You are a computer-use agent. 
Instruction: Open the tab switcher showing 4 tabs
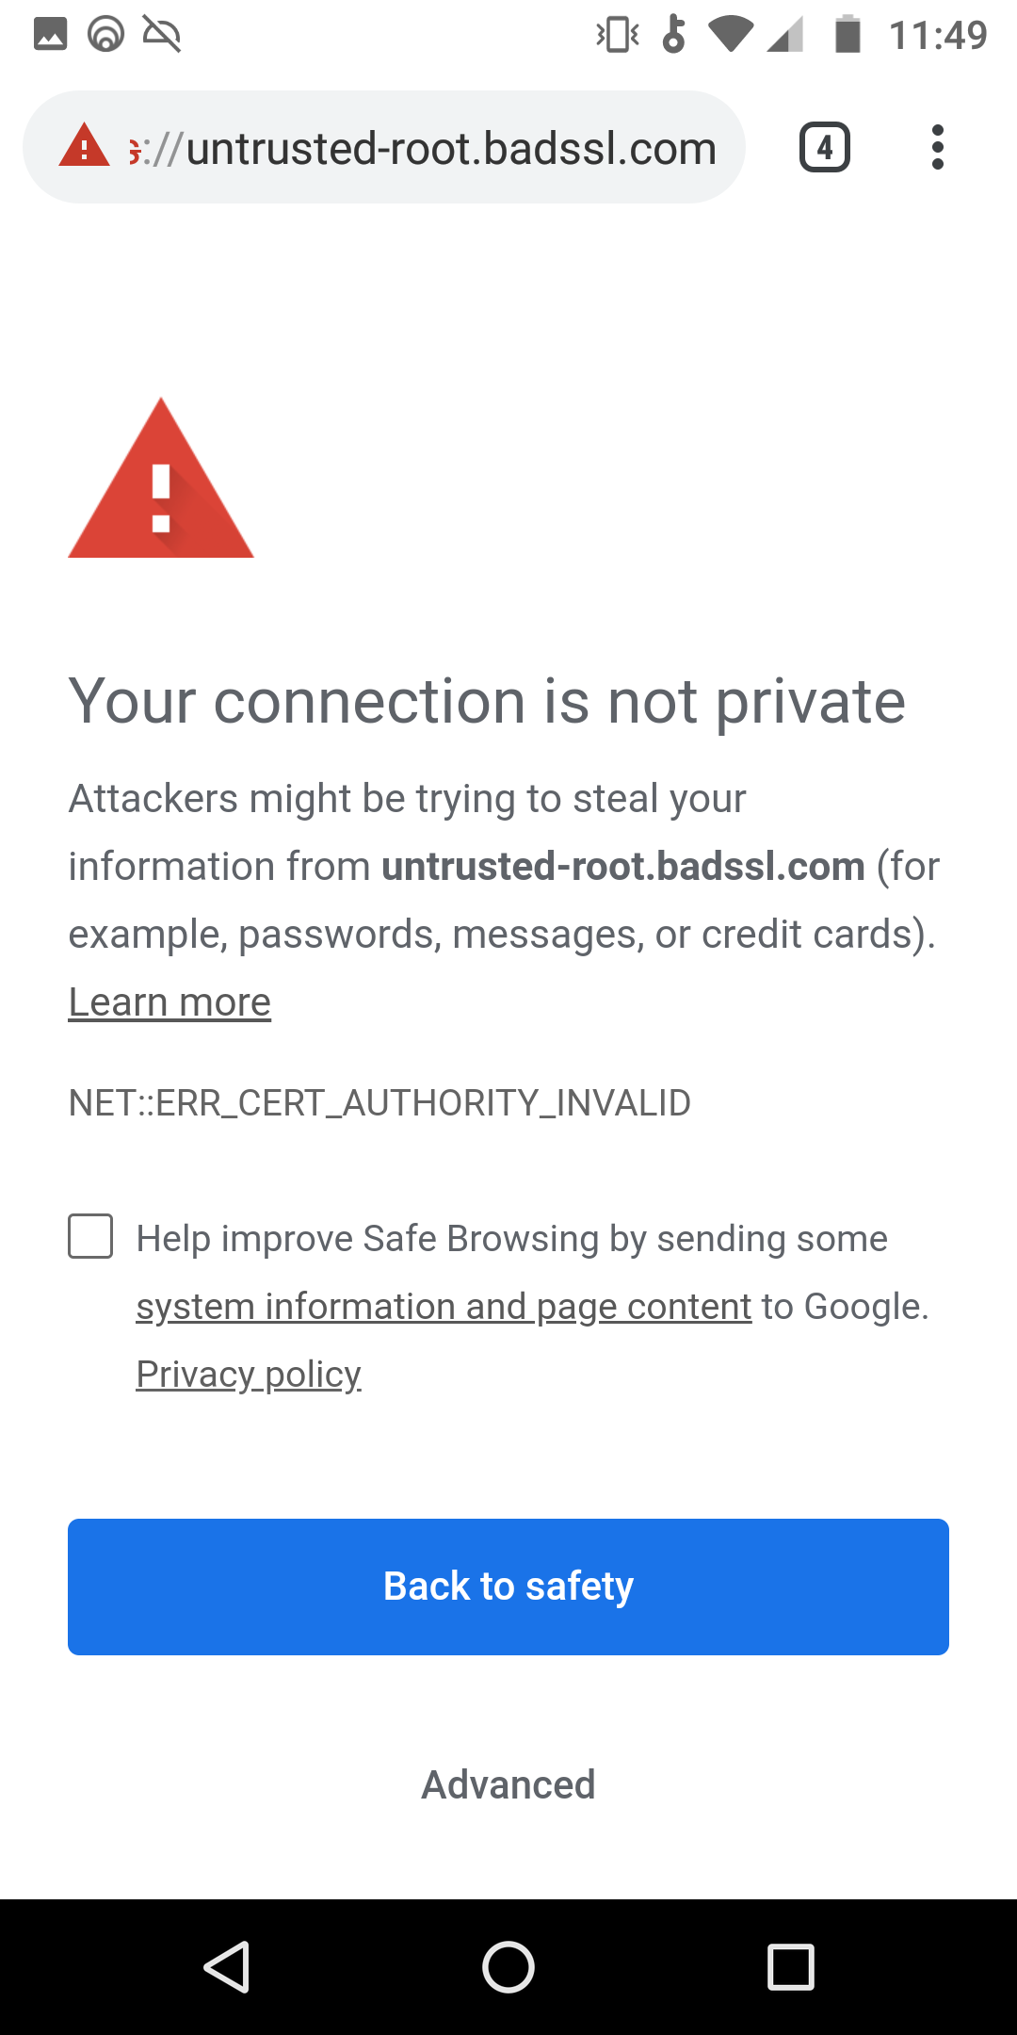tap(824, 147)
